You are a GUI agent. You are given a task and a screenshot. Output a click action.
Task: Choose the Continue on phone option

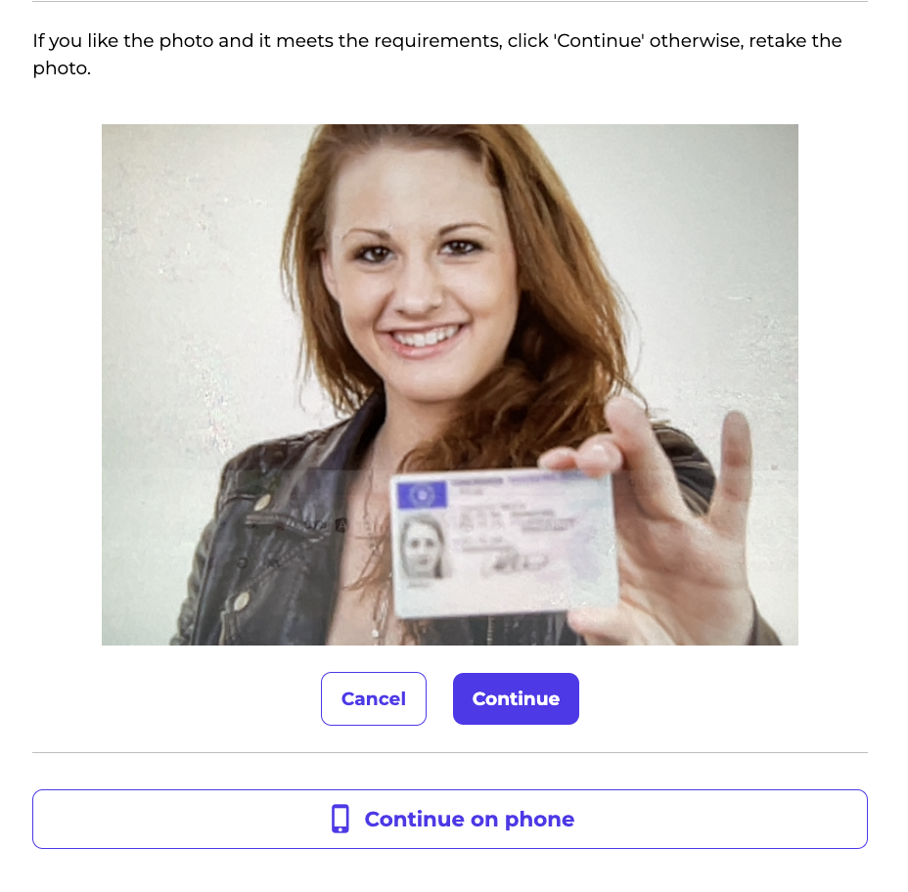[x=450, y=819]
